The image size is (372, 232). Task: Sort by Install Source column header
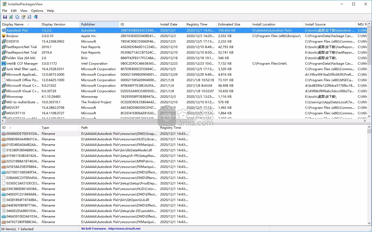(330, 24)
